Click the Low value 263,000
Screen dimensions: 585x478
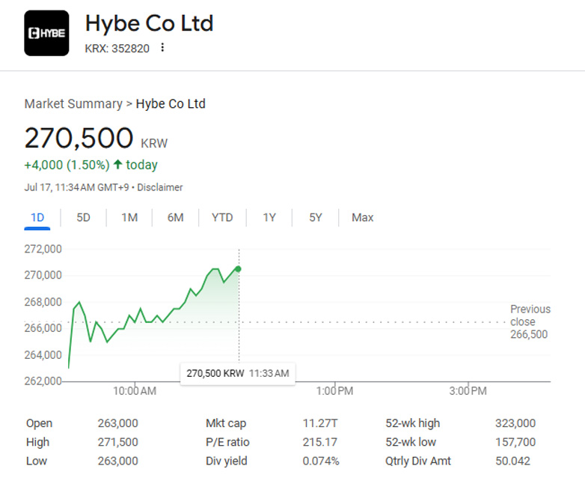(x=118, y=461)
